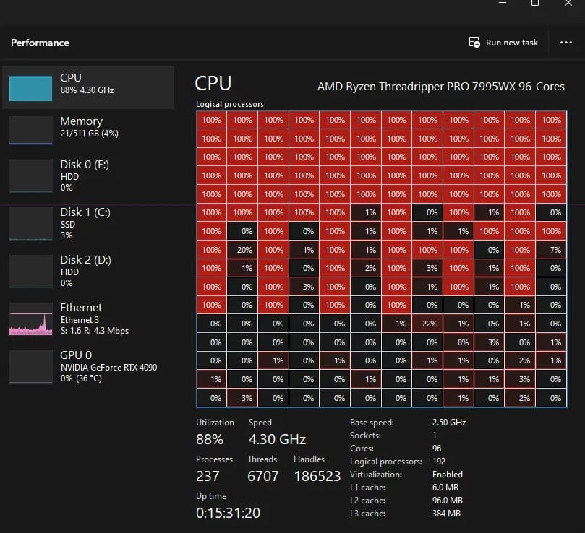Minimize the Task Manager window

[x=503, y=3]
